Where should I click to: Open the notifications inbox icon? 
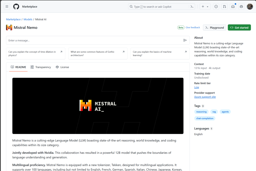pyautogui.click(x=233, y=7)
